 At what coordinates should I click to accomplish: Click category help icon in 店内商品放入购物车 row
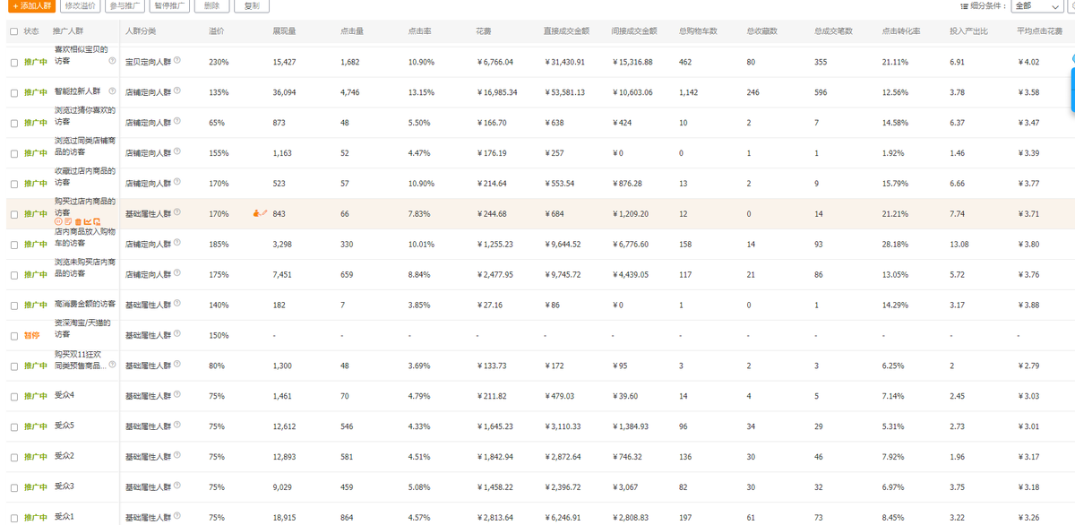point(176,243)
